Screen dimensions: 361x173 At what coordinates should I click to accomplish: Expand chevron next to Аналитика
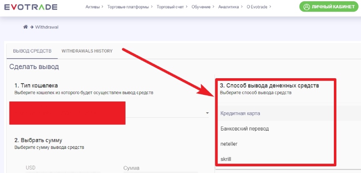coord(242,7)
